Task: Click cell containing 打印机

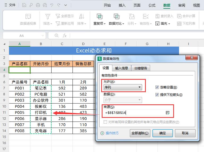Action: pyautogui.click(x=41, y=113)
